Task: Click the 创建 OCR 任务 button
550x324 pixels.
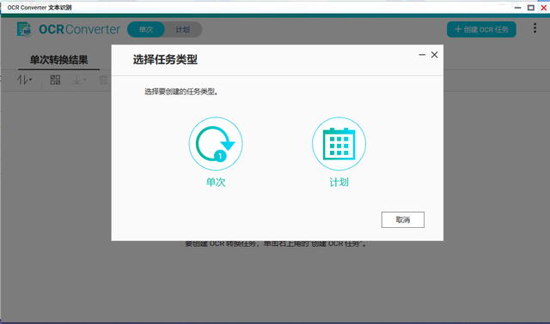Action: [481, 29]
